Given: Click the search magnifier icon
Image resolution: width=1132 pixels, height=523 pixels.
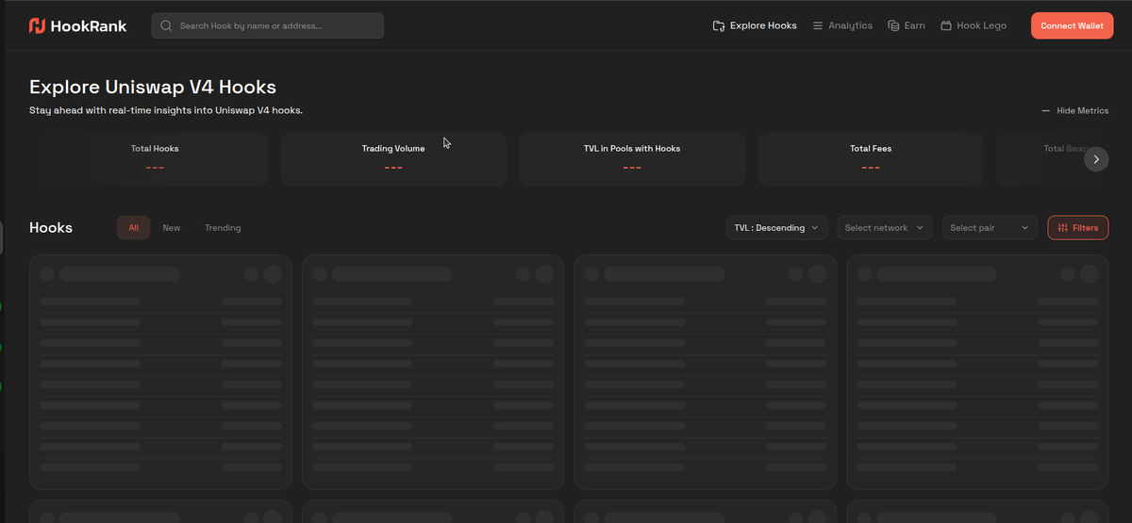Looking at the screenshot, I should click(x=167, y=25).
